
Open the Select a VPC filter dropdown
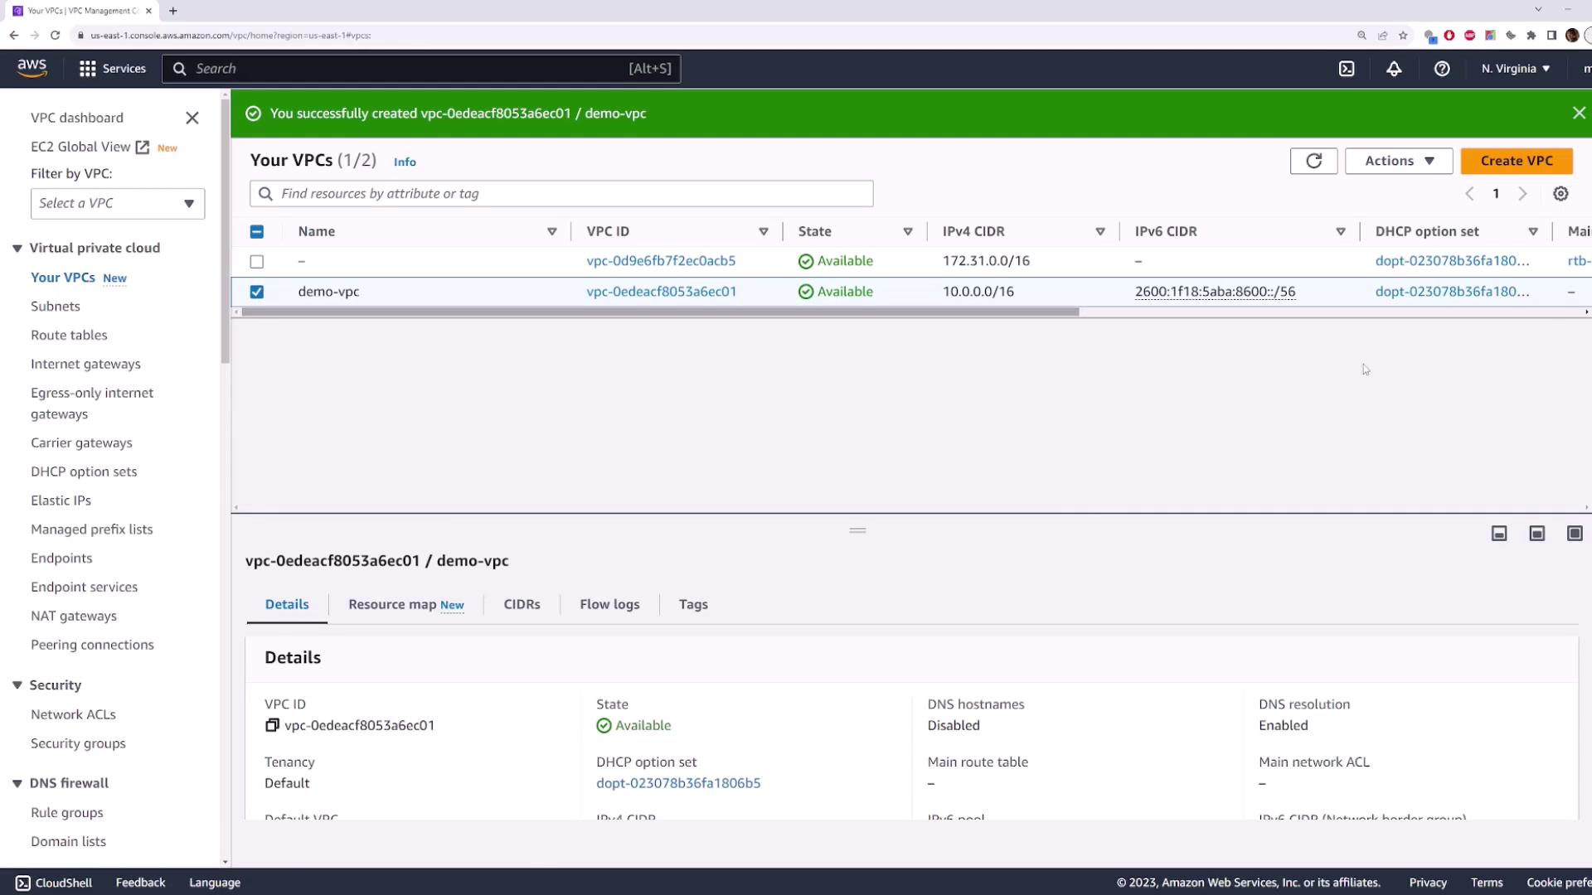pos(118,204)
